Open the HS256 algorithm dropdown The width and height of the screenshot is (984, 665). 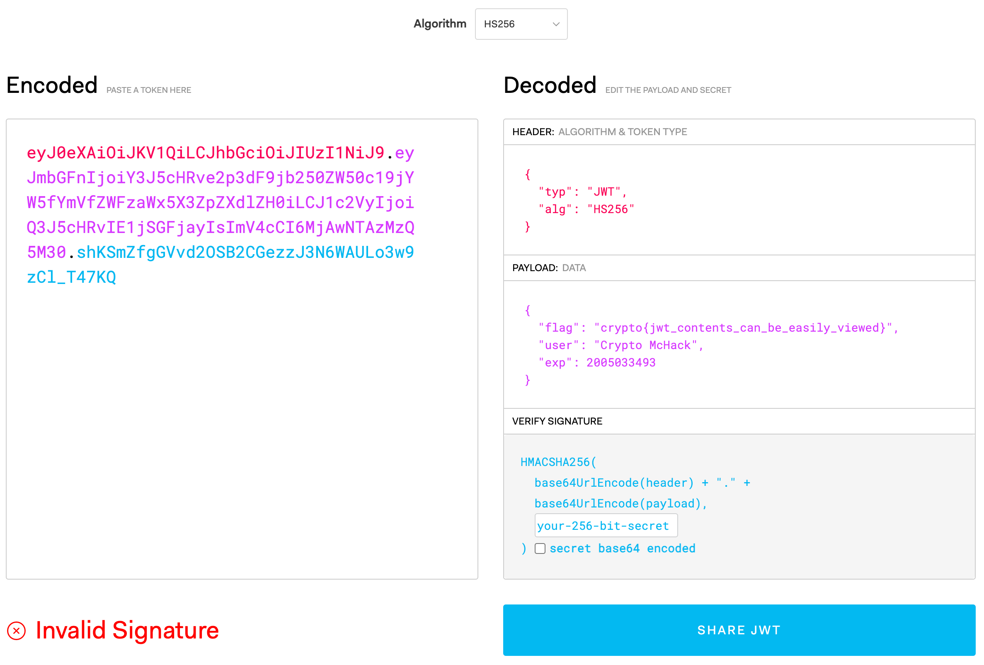[520, 24]
